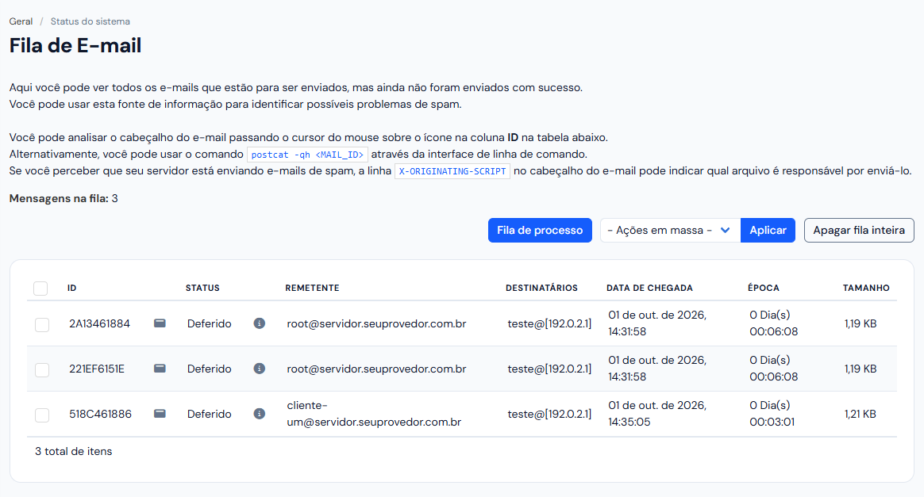The height and width of the screenshot is (497, 924).
Task: Click mail ID 221EF6151E
Action: tap(97, 369)
